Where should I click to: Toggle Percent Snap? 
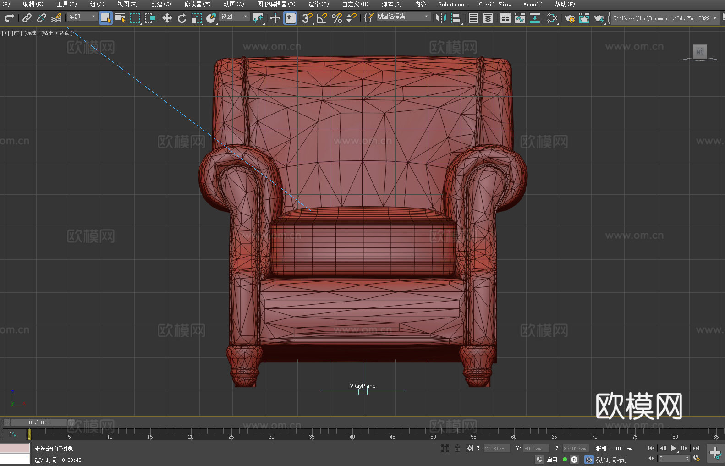tap(337, 18)
